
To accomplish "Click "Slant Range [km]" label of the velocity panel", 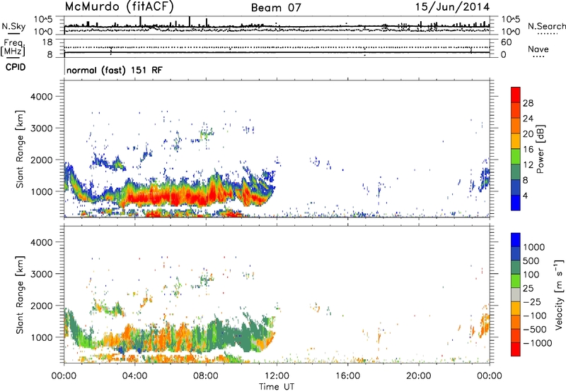I will point(20,294).
